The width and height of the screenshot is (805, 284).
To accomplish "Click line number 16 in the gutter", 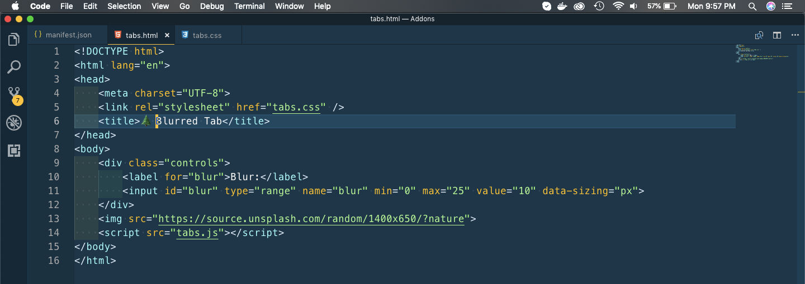I will point(54,261).
